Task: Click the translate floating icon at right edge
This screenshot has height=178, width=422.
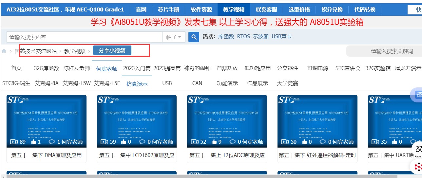Action: tap(417, 95)
